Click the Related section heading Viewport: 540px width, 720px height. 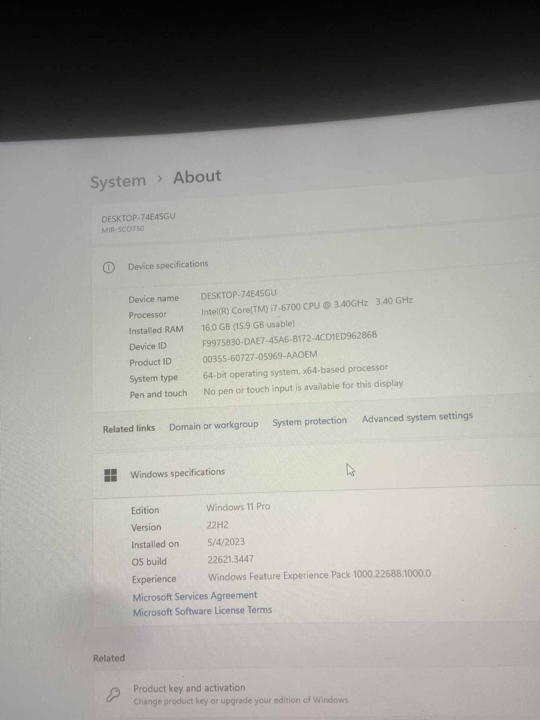(x=109, y=658)
